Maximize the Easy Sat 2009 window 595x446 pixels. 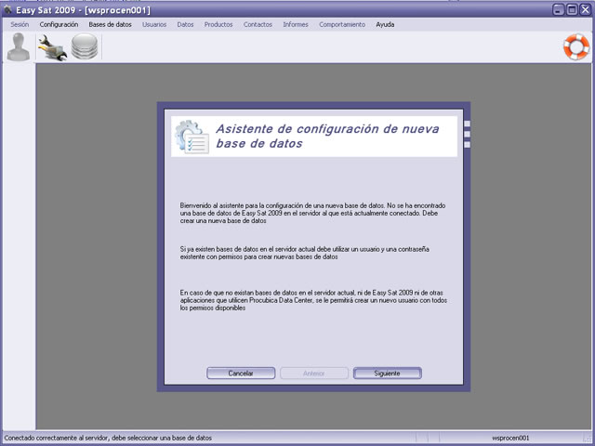click(x=572, y=9)
